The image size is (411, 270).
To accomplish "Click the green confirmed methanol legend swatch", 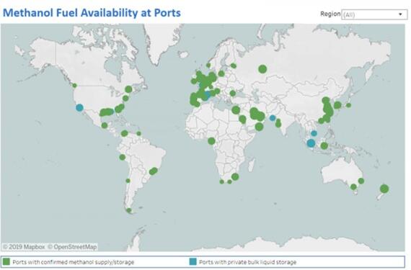I will pos(6,262).
